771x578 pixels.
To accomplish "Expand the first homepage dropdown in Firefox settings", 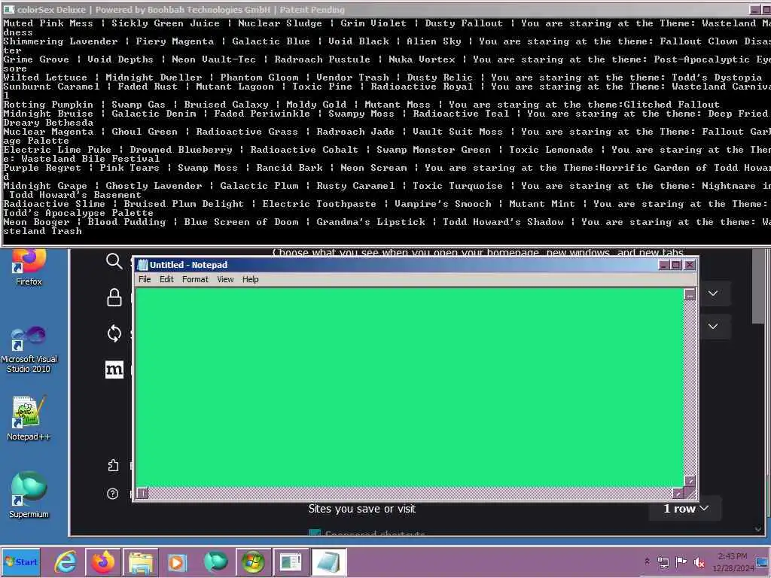I will pyautogui.click(x=713, y=294).
